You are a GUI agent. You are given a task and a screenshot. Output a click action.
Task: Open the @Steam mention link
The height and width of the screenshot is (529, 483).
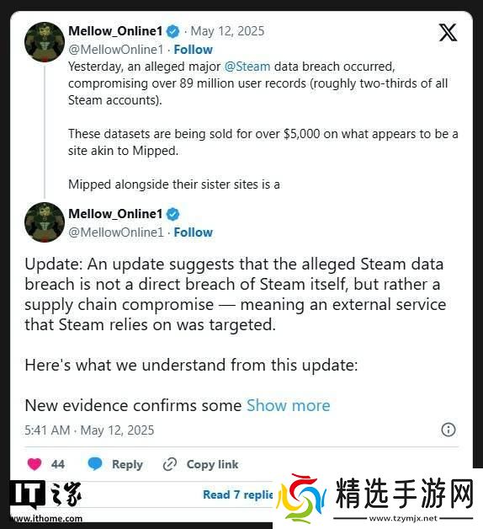(x=247, y=67)
